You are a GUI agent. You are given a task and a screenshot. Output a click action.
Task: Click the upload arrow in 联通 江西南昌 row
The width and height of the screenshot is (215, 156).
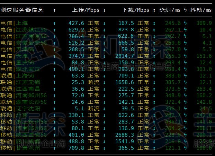coord(54,89)
